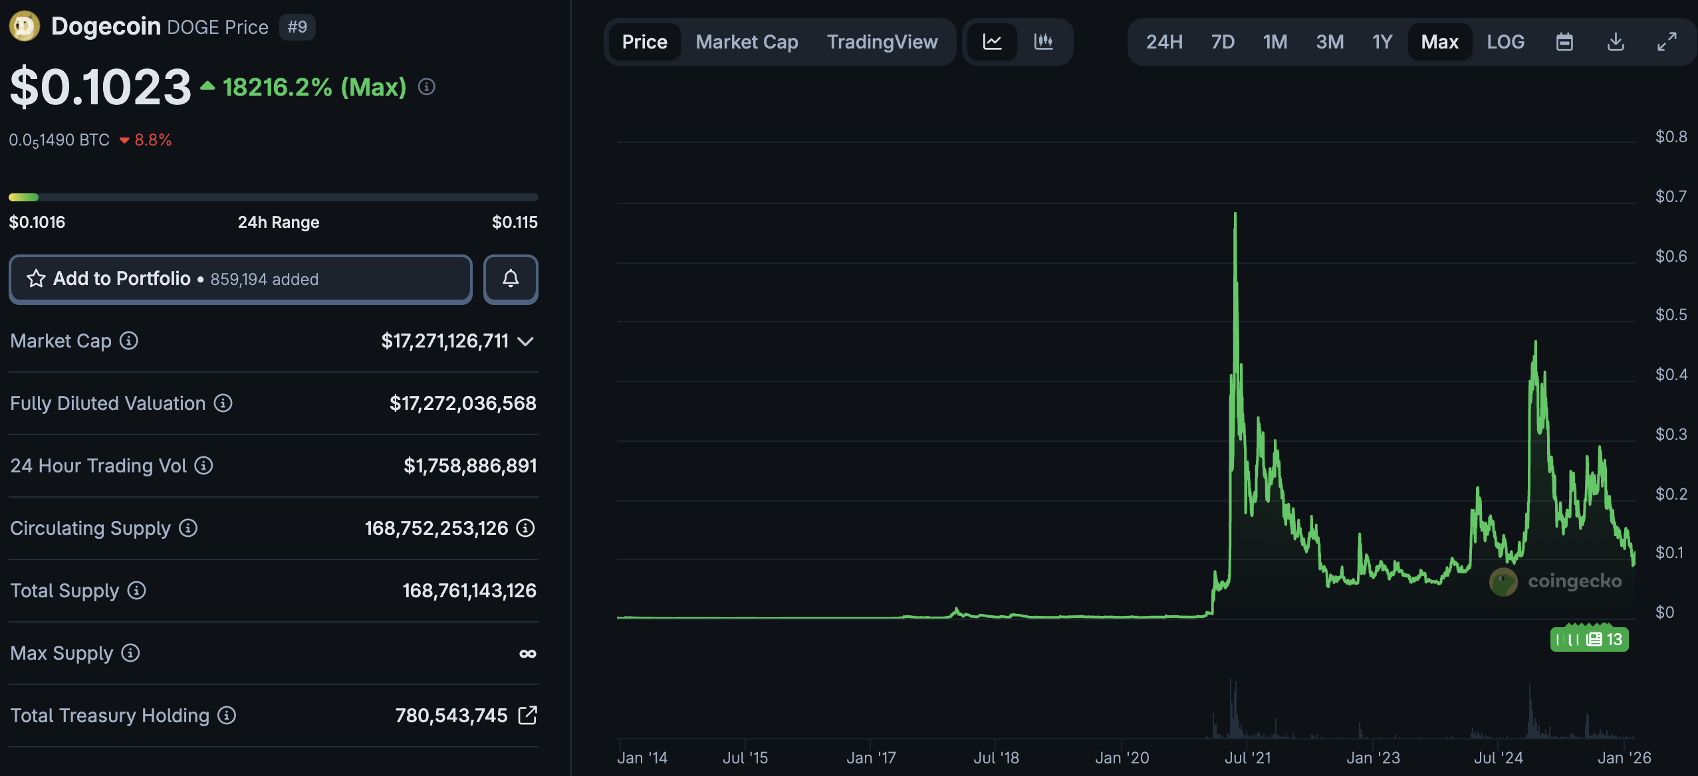Screen dimensions: 1698x776
Task: Click the $0.8 y-axis label
Action: (x=1671, y=137)
